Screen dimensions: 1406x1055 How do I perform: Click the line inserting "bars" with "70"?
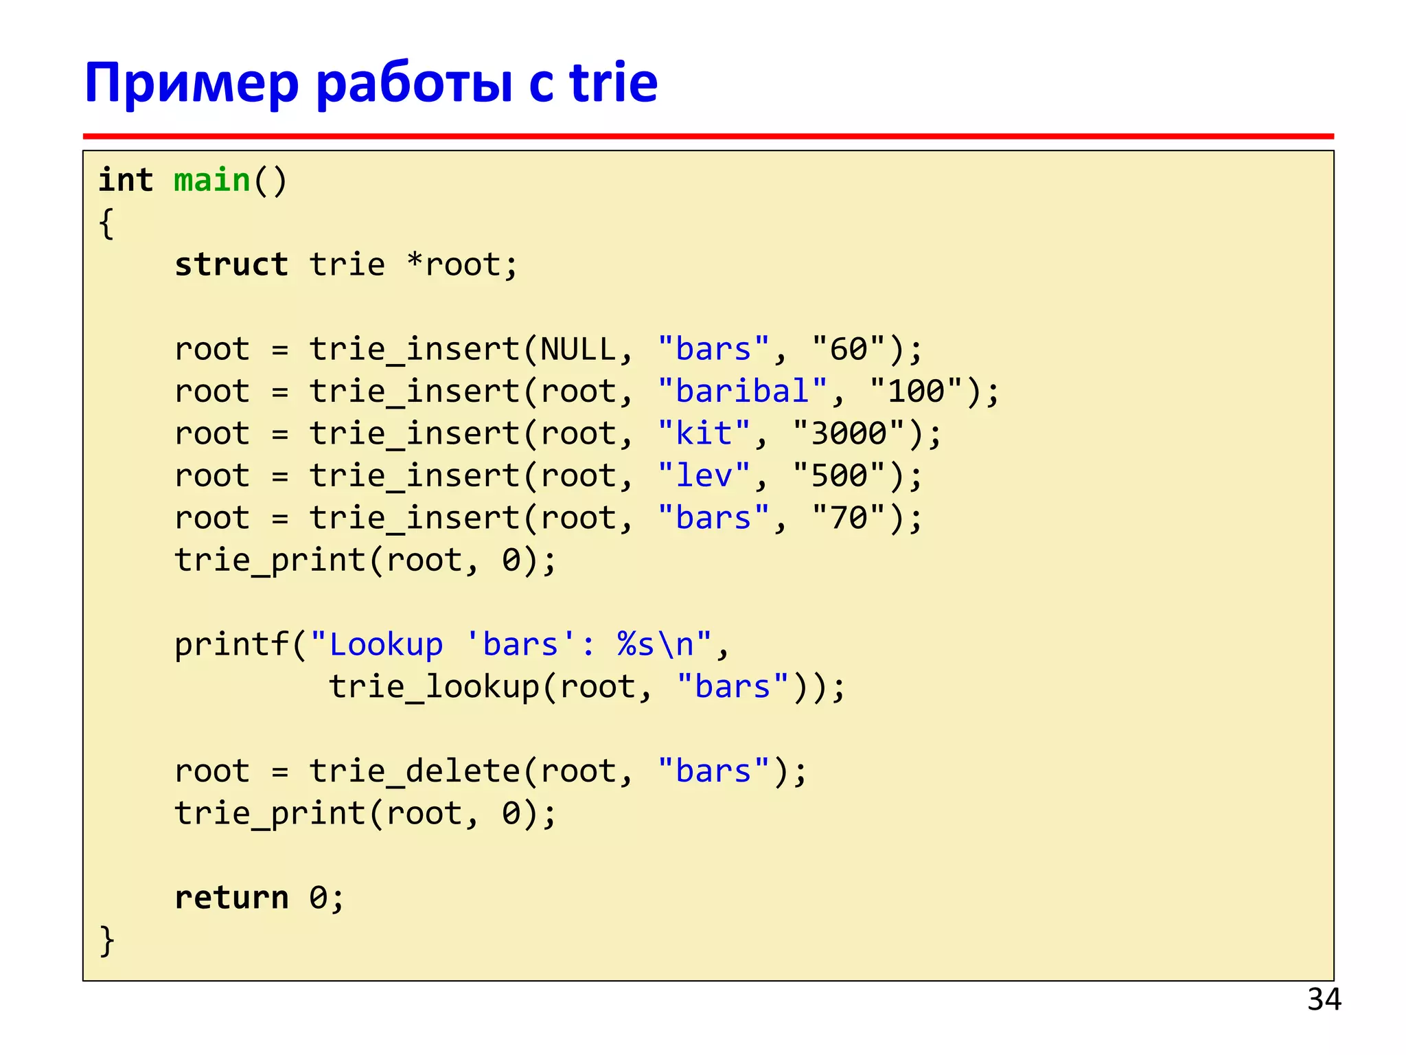pos(549,519)
